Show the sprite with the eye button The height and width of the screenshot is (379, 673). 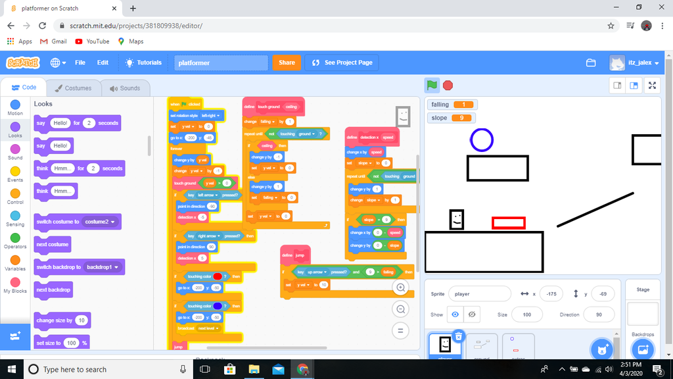455,315
